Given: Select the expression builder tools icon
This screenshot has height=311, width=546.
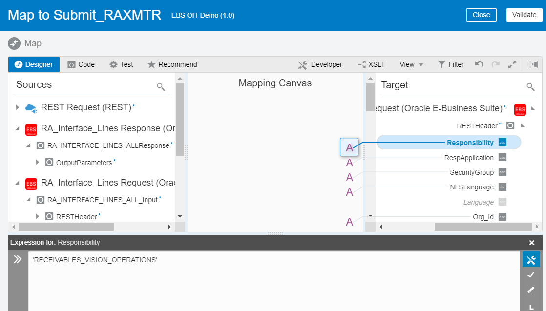Looking at the screenshot, I should pos(531,259).
